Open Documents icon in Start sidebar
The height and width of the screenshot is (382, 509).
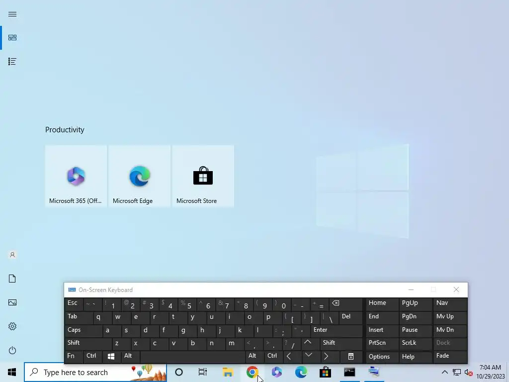[12, 279]
